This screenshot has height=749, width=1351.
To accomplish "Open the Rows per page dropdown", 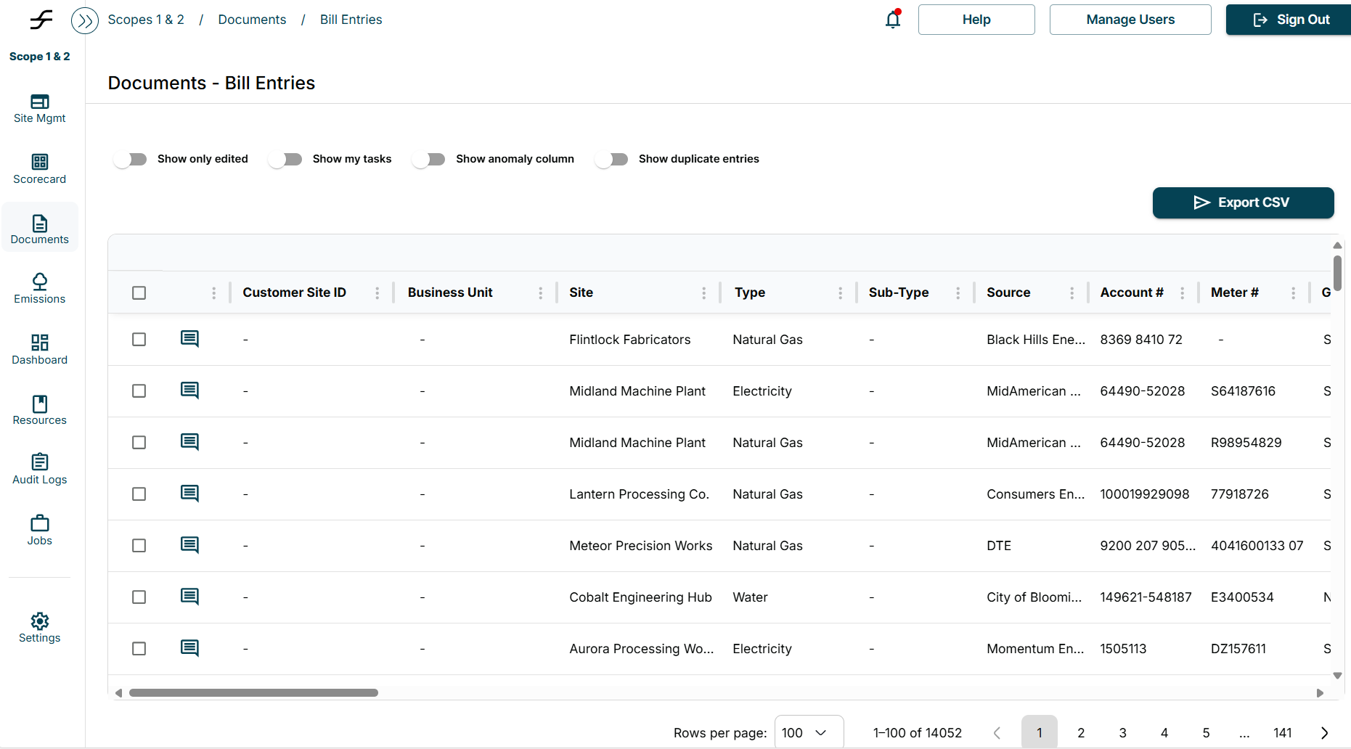I will coord(808,732).
